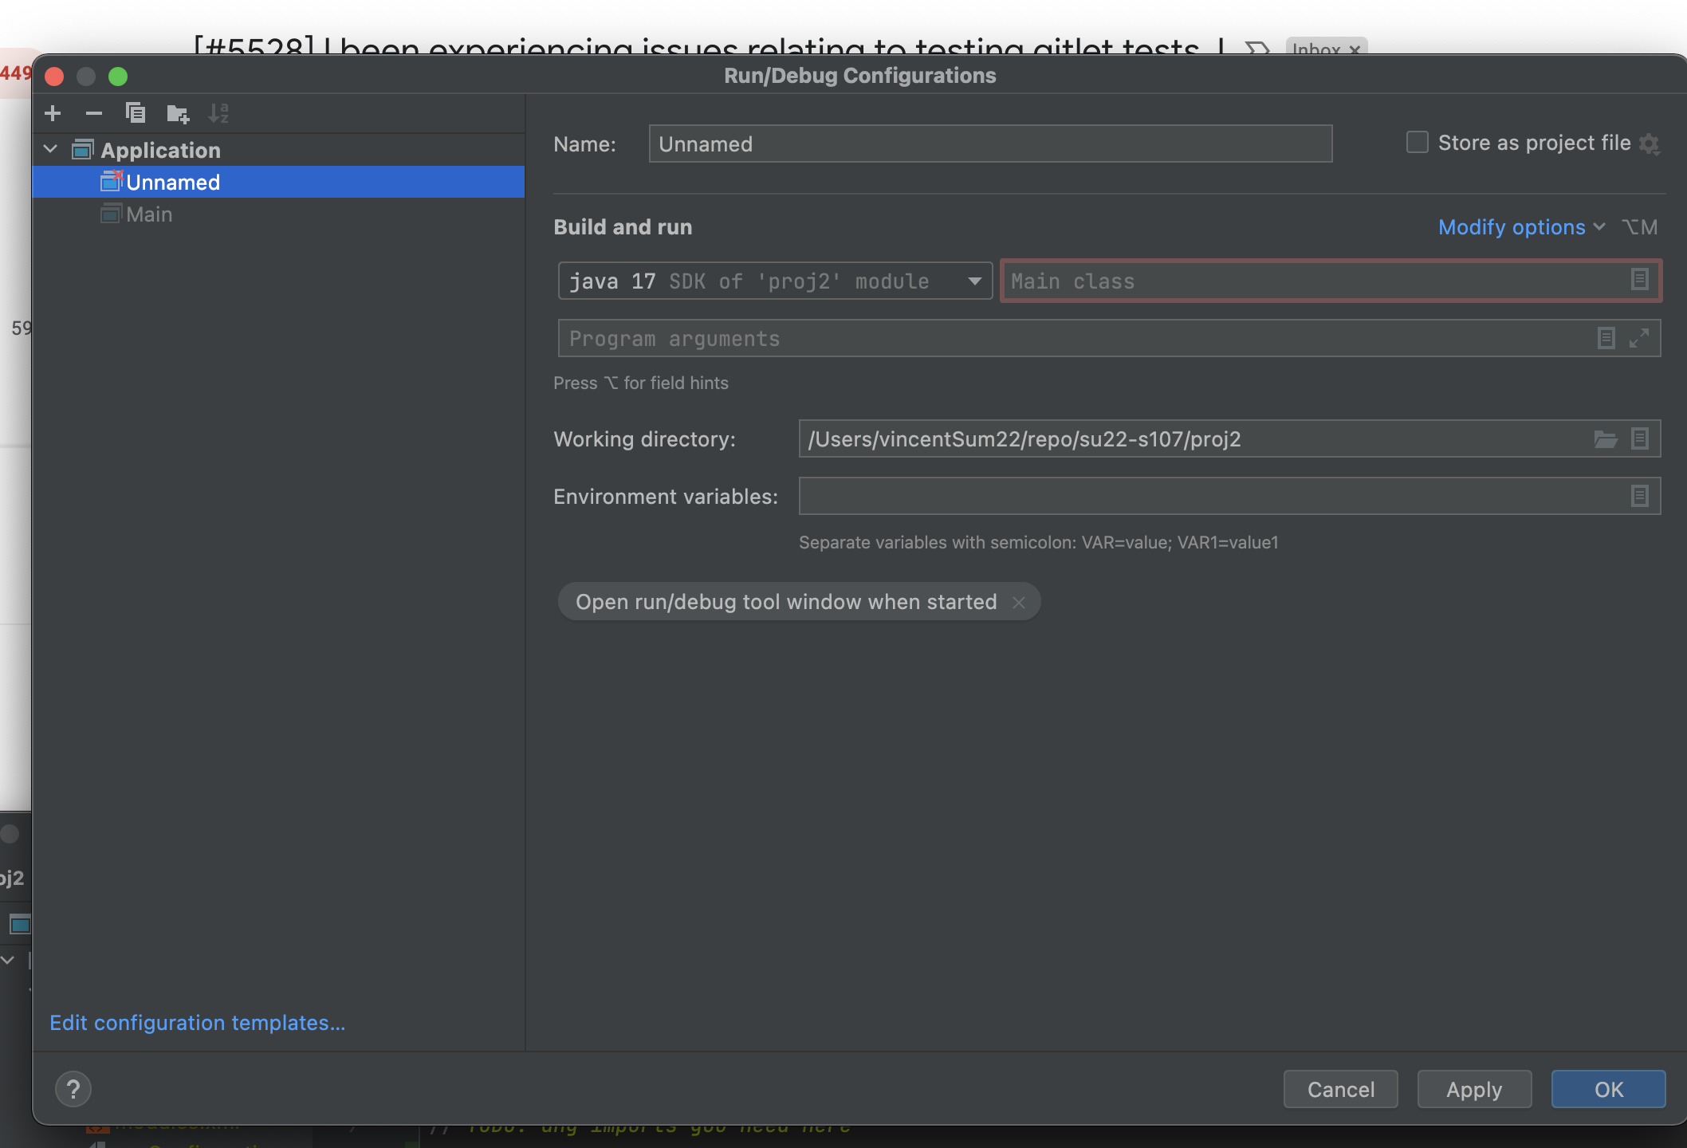
Task: Select the Unnamed configuration in tree
Action: tap(172, 183)
